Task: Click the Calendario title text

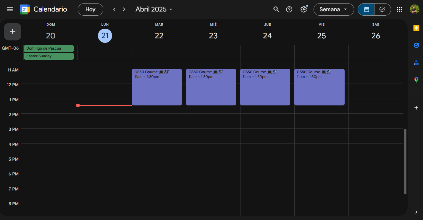Action: point(50,9)
